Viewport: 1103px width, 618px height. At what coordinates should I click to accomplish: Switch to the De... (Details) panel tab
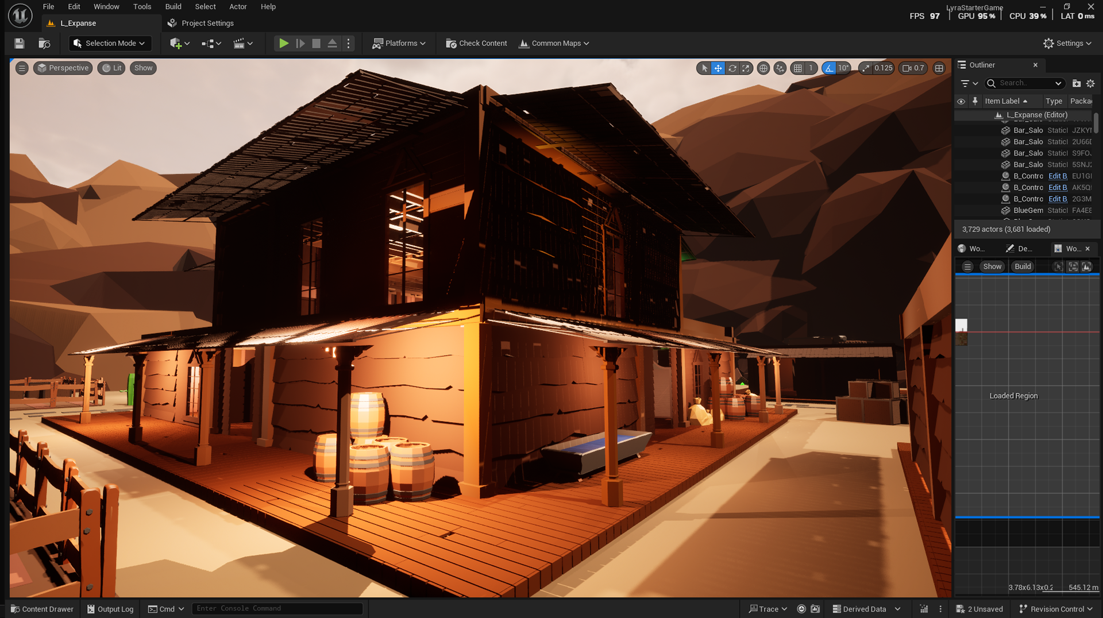tap(1019, 249)
